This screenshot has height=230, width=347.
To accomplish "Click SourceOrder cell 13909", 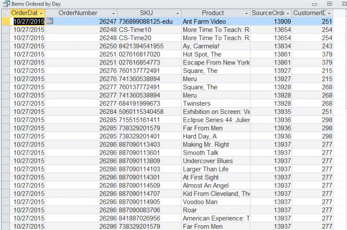I will pyautogui.click(x=271, y=22).
